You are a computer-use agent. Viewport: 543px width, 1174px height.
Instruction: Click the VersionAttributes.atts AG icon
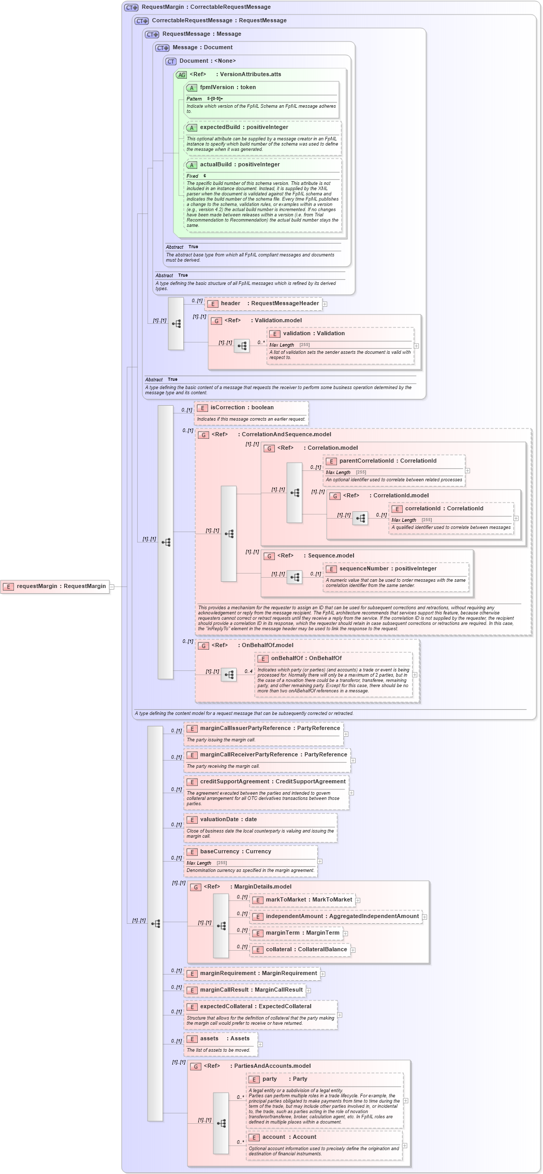(181, 75)
